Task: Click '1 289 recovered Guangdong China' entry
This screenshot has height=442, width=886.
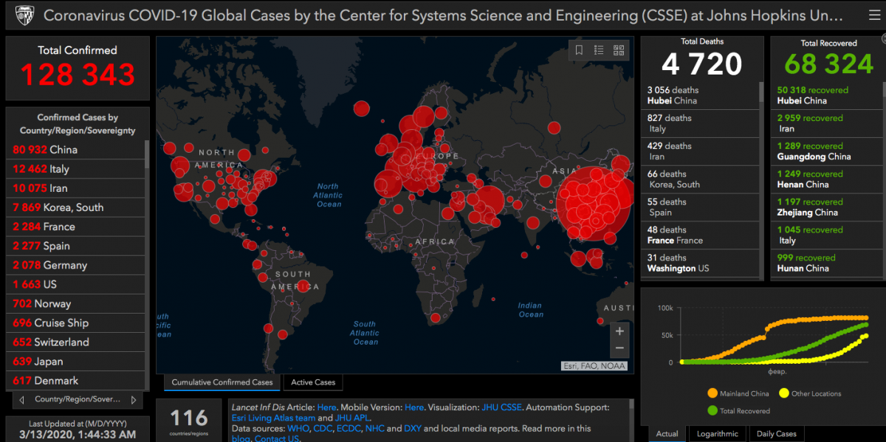Action: point(827,151)
